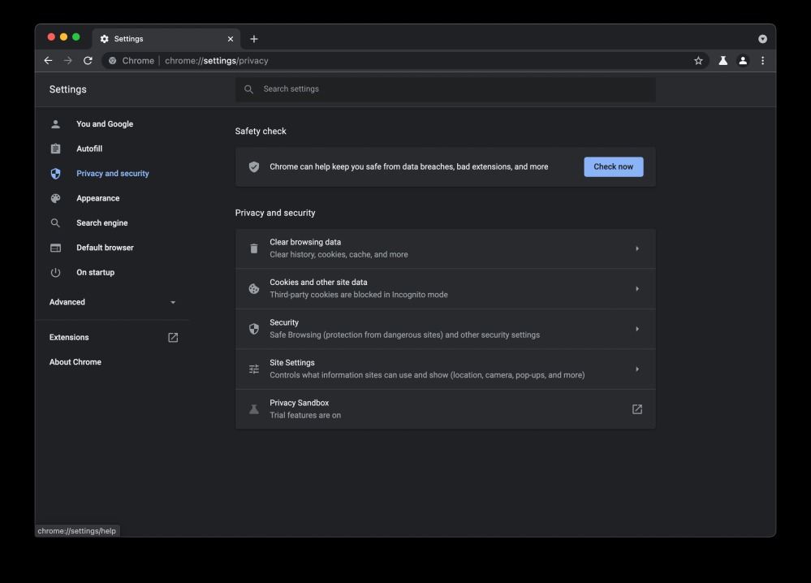Click the Search settings input field
The image size is (811, 583).
(455, 89)
